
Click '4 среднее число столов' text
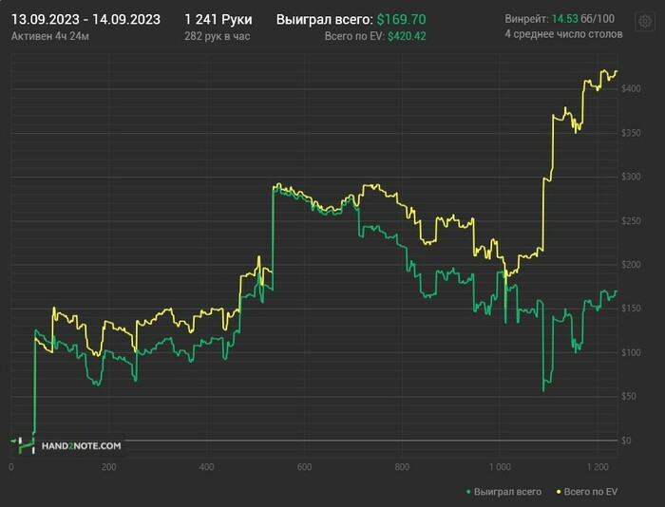coord(563,34)
